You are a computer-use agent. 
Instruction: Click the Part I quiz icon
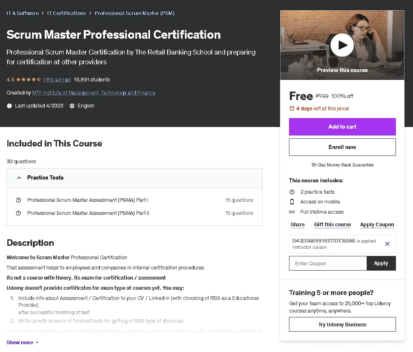click(18, 200)
